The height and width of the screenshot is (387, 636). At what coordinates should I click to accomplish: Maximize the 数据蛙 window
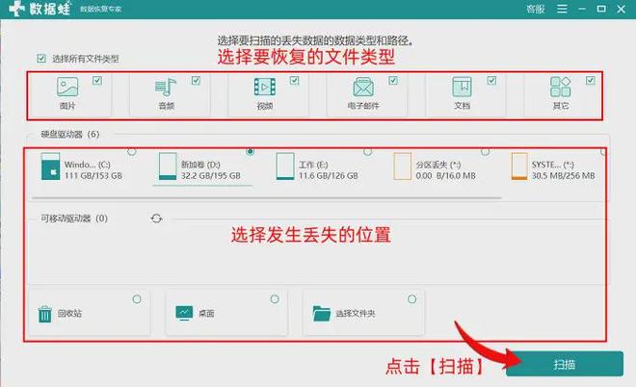pos(601,9)
